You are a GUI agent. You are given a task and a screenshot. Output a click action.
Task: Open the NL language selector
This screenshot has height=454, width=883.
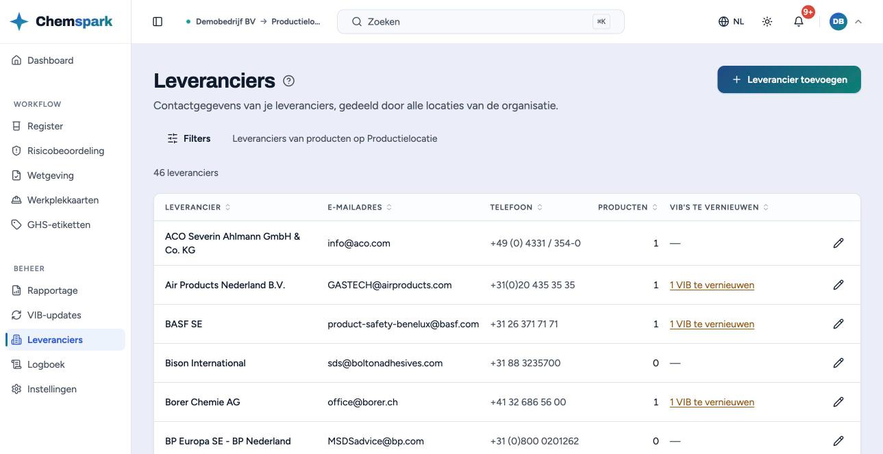click(x=731, y=22)
